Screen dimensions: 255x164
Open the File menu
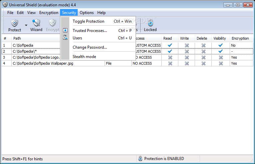(10, 13)
